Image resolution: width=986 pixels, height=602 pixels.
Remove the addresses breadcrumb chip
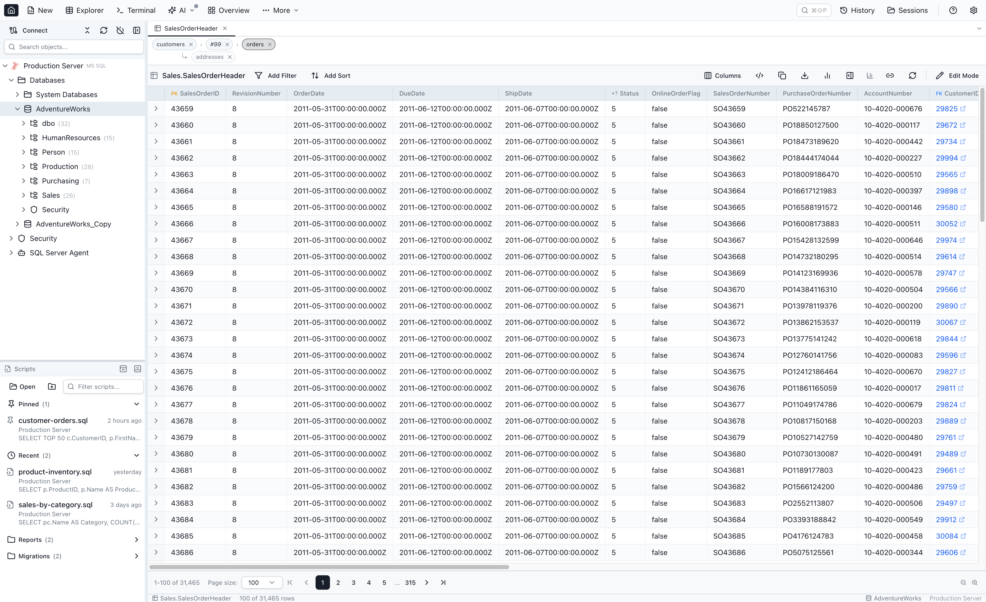[x=230, y=57]
